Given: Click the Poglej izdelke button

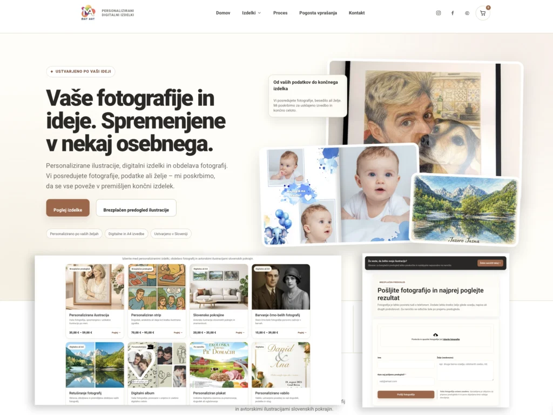Looking at the screenshot, I should (68, 208).
